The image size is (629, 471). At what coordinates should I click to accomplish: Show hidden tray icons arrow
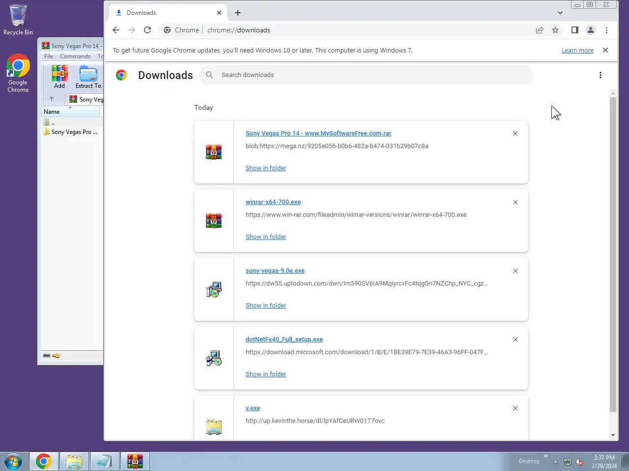(555, 462)
